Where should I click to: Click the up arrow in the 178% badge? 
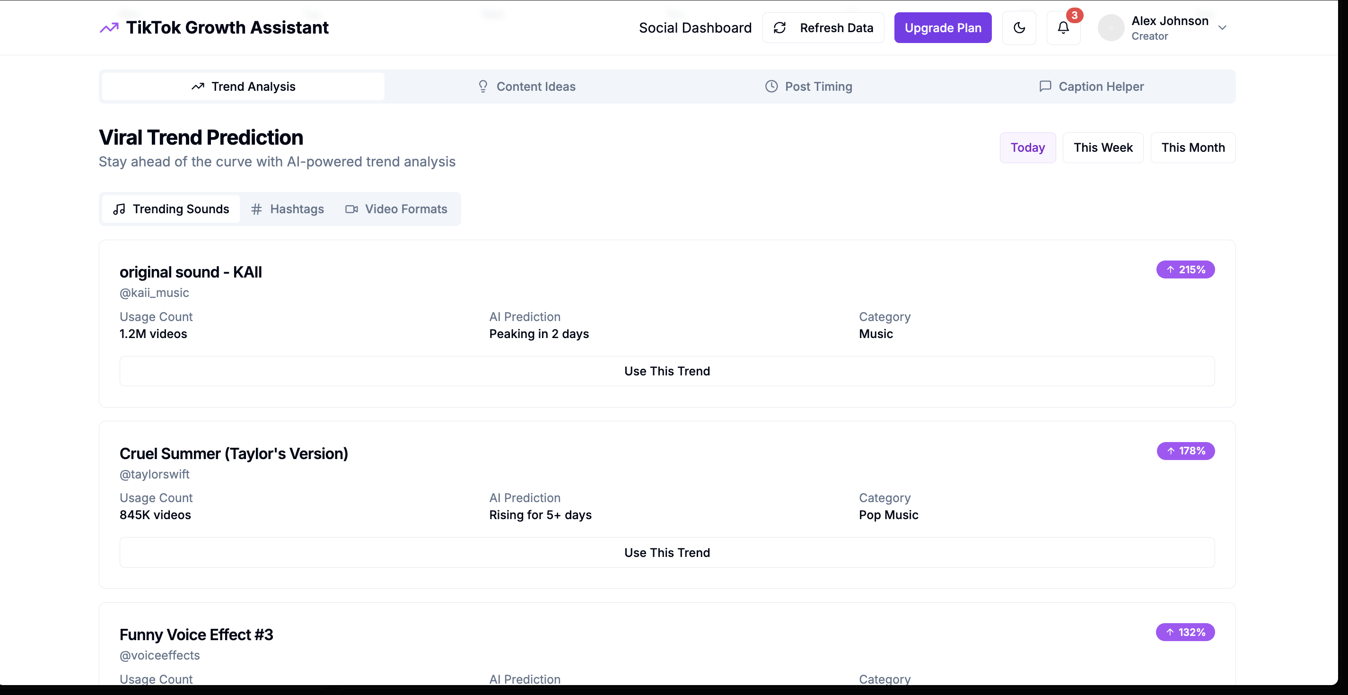pyautogui.click(x=1171, y=451)
